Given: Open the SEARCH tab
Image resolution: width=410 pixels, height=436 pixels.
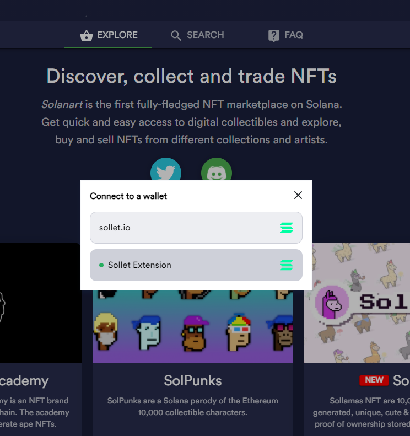Looking at the screenshot, I should 197,35.
